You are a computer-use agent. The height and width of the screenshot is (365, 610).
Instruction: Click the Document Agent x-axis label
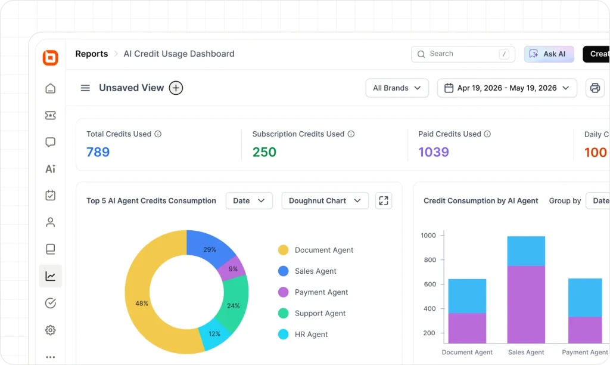467,352
